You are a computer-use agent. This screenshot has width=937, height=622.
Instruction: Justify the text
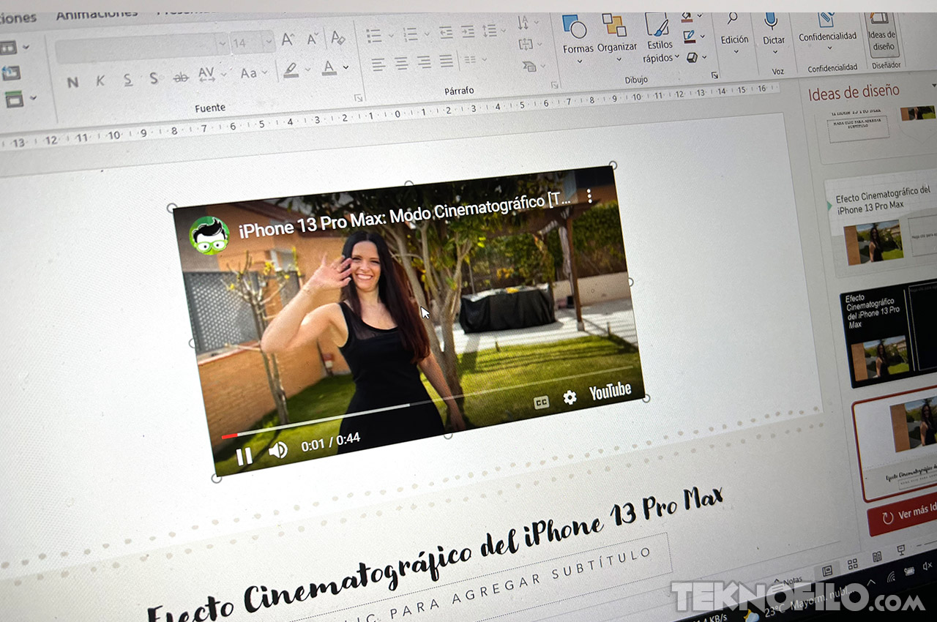tap(447, 61)
